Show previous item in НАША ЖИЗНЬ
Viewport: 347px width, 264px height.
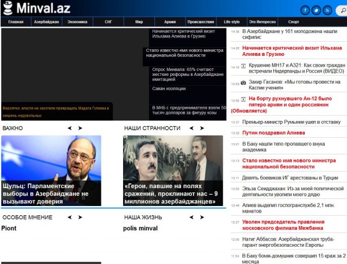click(191, 217)
